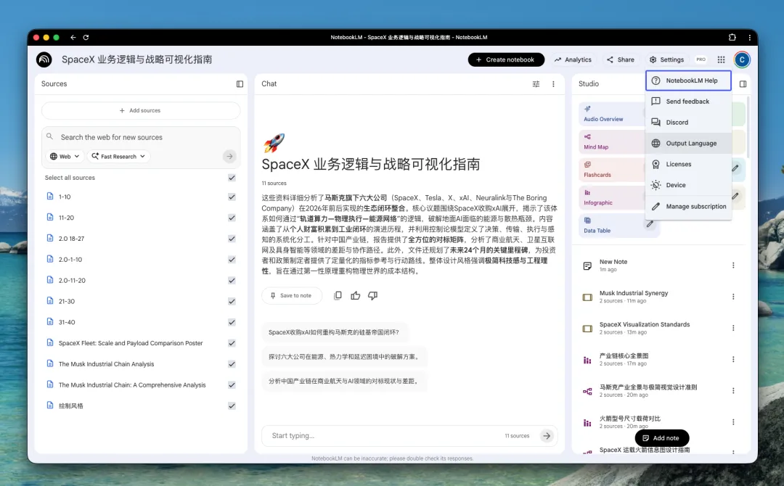Open options for 马斯克产业全景与极简视觉设计准则
The height and width of the screenshot is (486, 784).
point(733,390)
